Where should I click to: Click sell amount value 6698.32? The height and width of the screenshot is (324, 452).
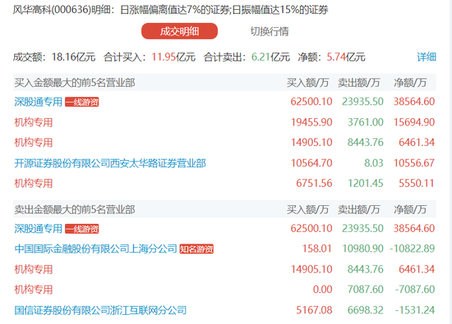click(x=365, y=310)
